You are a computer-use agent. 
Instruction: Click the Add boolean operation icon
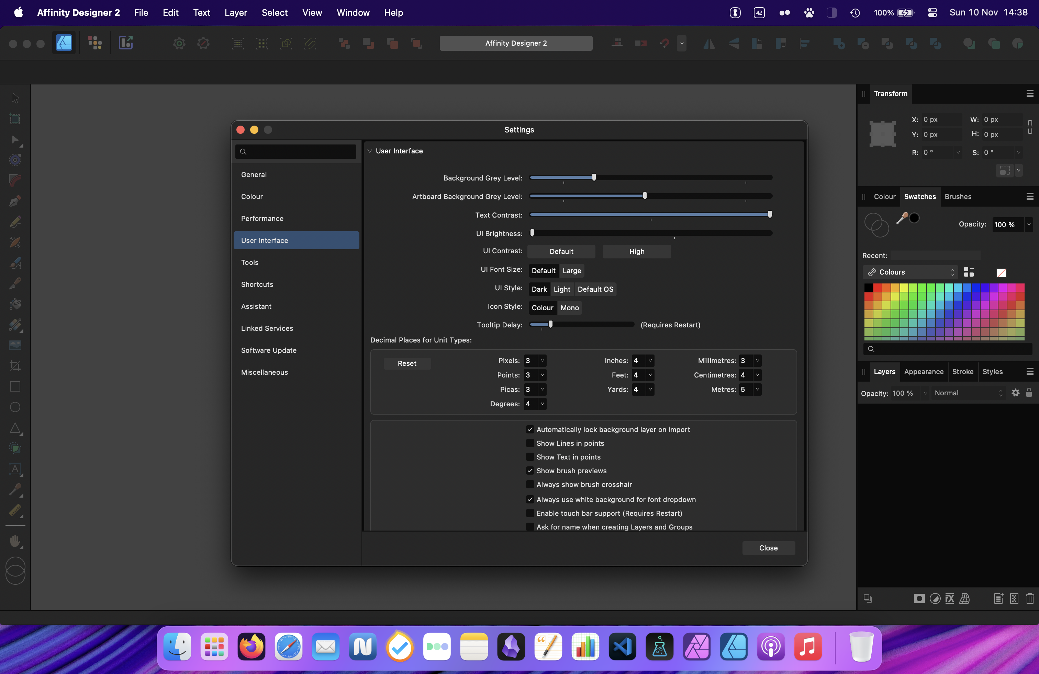point(839,43)
